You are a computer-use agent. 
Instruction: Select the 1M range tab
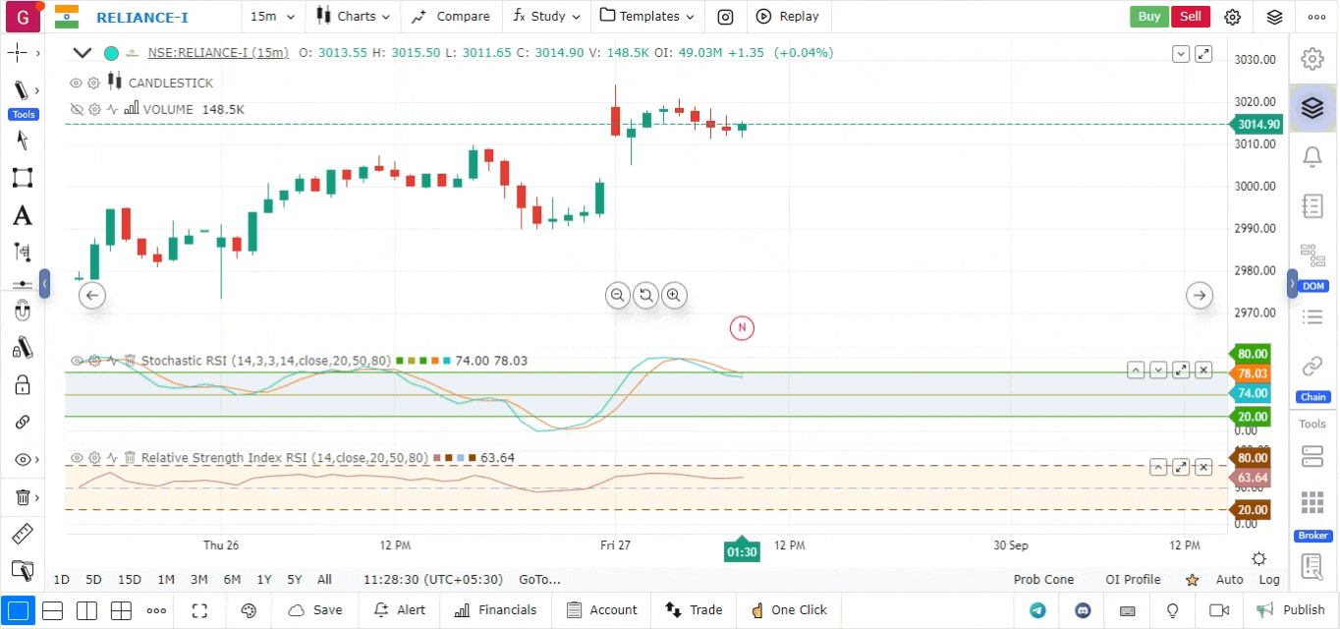point(166,580)
